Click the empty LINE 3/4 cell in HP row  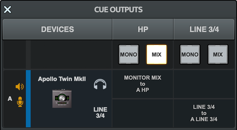point(204,84)
